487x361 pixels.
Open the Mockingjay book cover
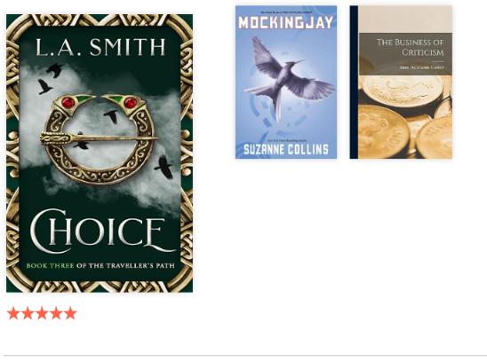pos(286,82)
